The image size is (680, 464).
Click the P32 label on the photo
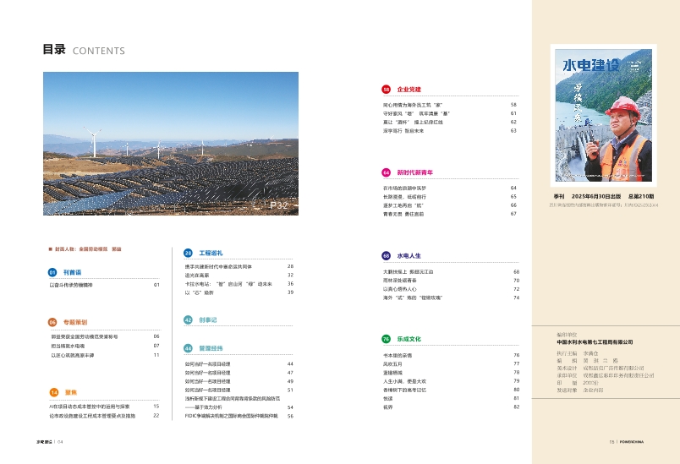[x=279, y=205]
